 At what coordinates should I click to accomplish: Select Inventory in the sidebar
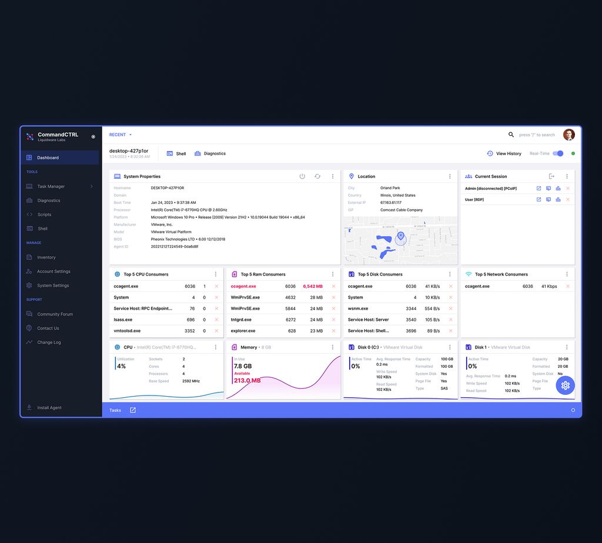46,257
